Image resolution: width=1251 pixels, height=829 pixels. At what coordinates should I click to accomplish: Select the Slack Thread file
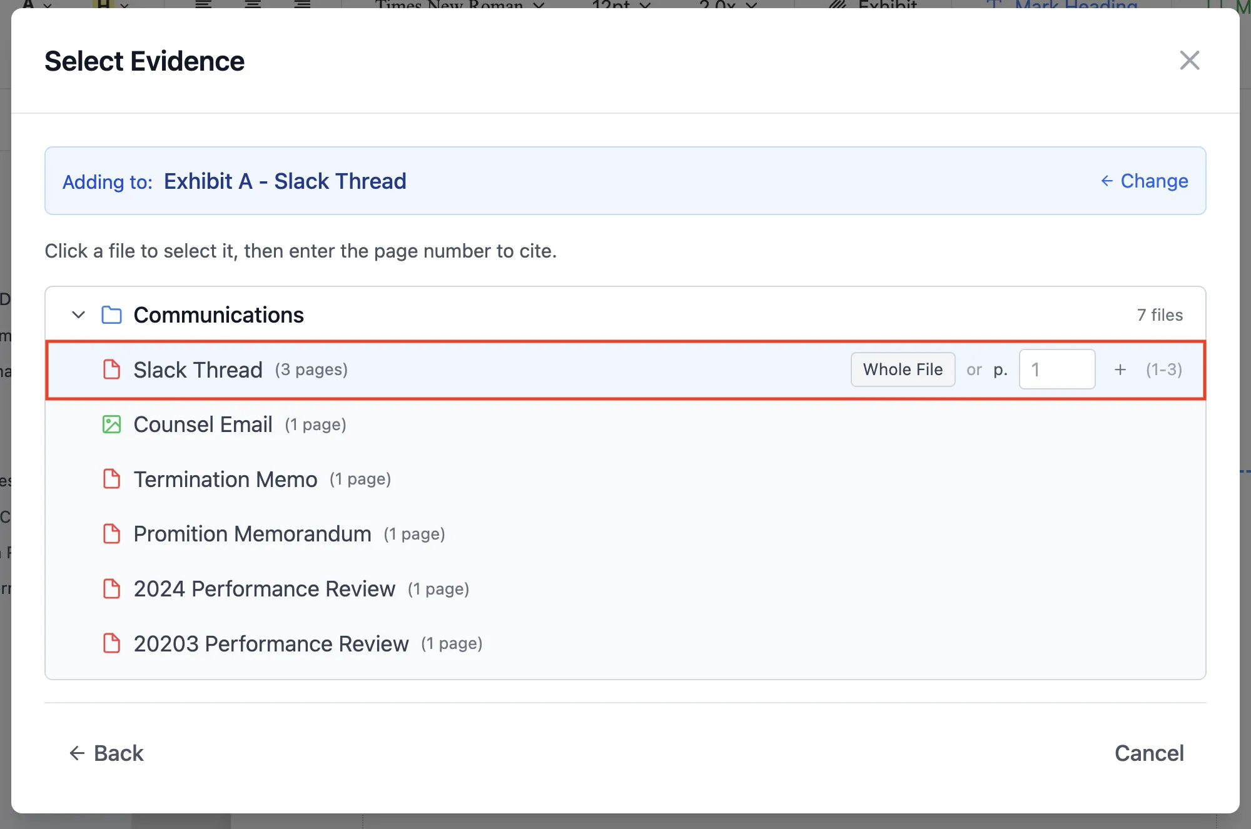point(625,369)
